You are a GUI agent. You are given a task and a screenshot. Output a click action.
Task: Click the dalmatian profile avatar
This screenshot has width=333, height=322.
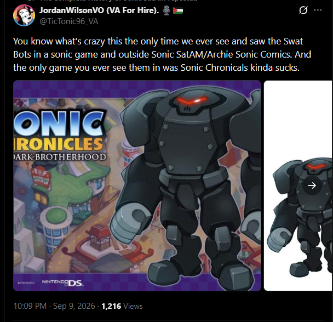pyautogui.click(x=24, y=15)
